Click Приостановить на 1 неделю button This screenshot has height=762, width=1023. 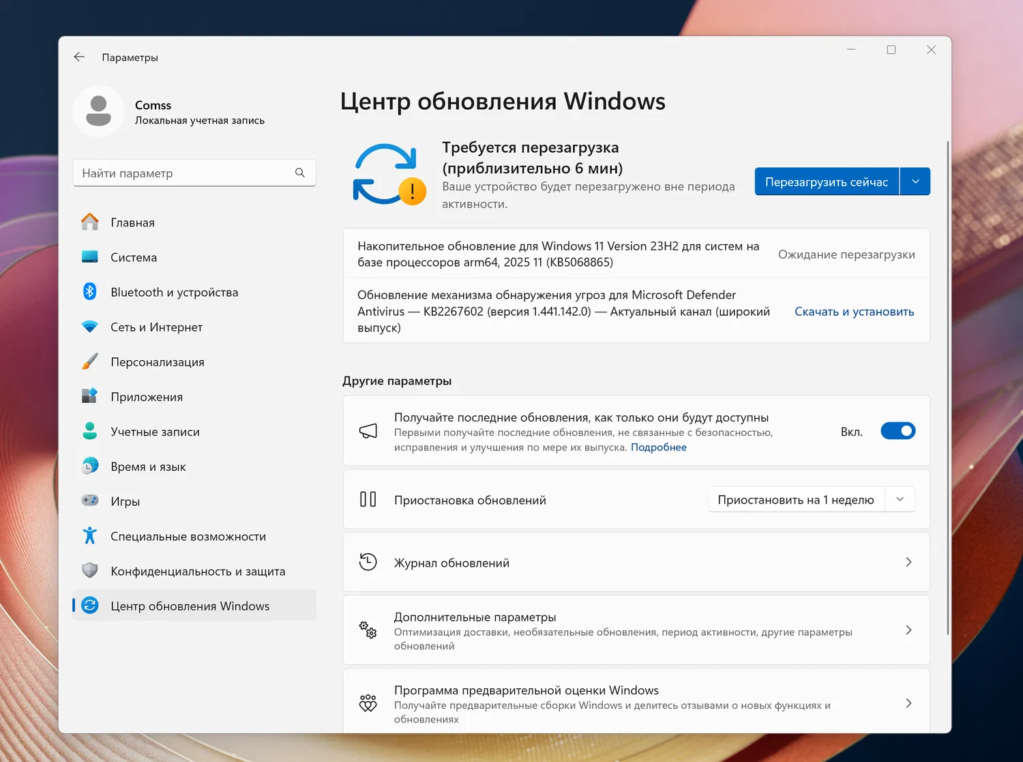pos(796,499)
